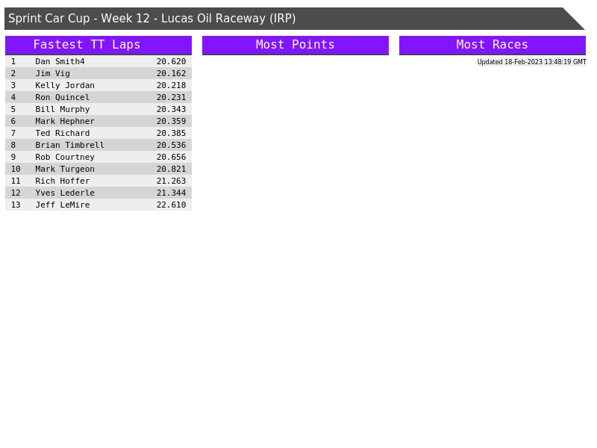This screenshot has height=448, width=597.
Task: Click Ted Richard's name
Action: [x=62, y=133]
